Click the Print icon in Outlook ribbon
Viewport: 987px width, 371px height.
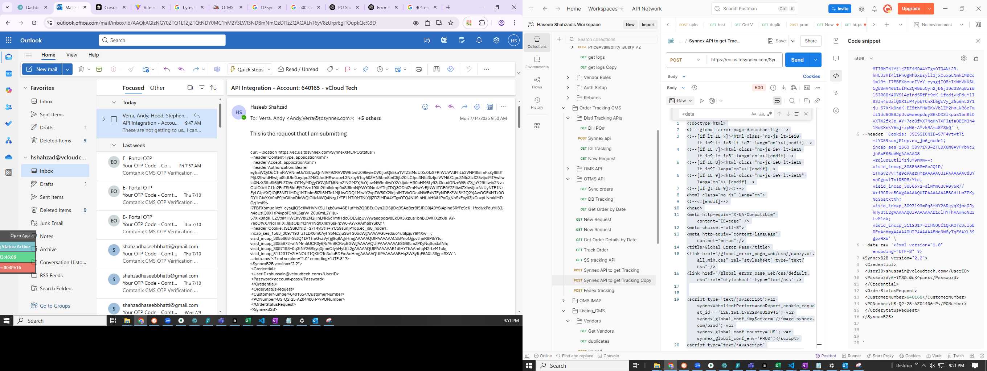pyautogui.click(x=419, y=69)
